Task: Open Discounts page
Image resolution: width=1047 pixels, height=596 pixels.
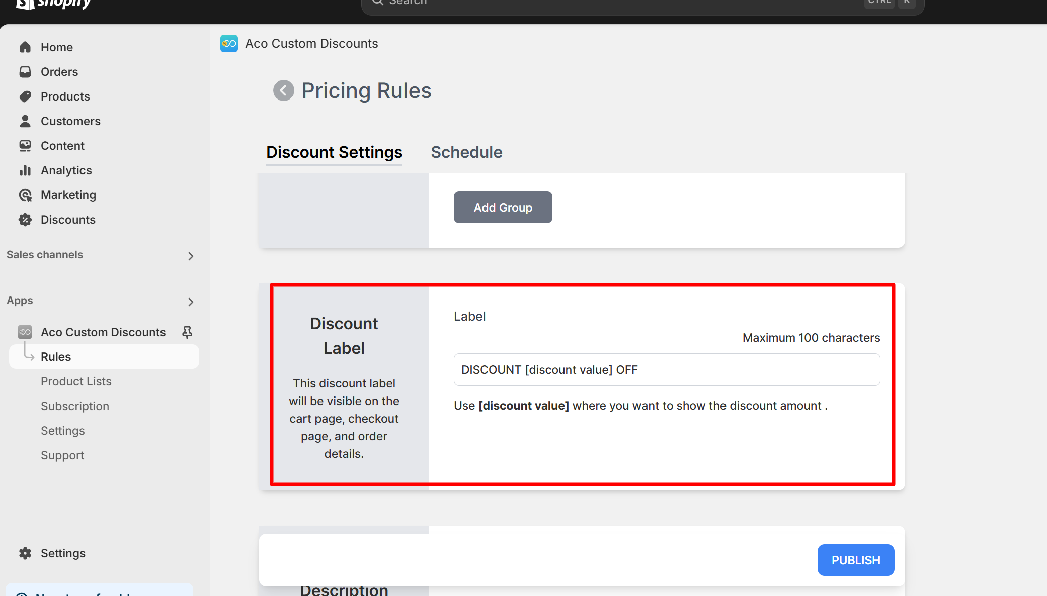Action: (x=68, y=220)
